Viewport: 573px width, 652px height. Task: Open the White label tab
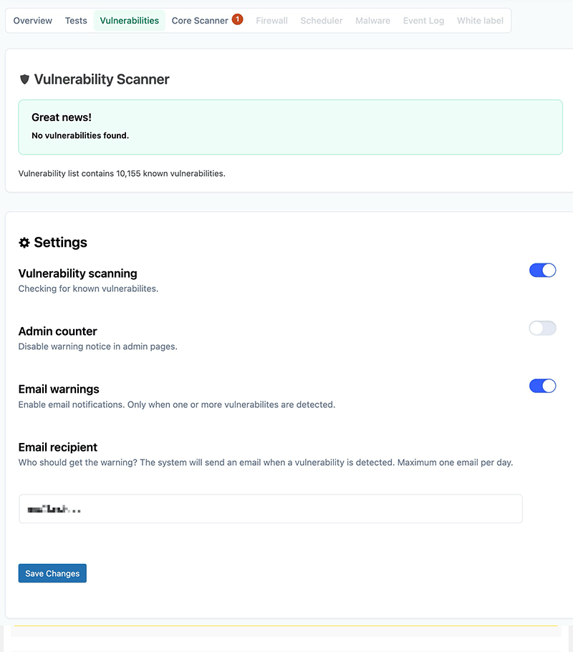(x=480, y=21)
